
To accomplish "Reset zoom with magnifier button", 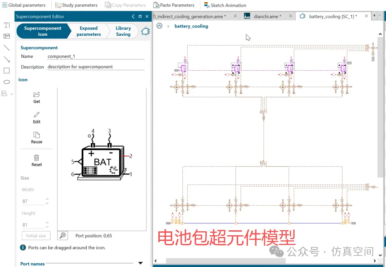I will click(63, 236).
